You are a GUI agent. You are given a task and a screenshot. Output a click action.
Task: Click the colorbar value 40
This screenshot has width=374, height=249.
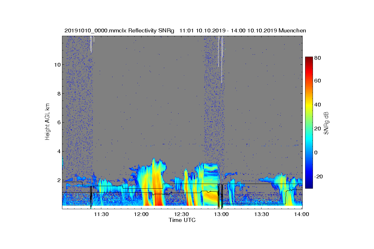tap(318, 105)
